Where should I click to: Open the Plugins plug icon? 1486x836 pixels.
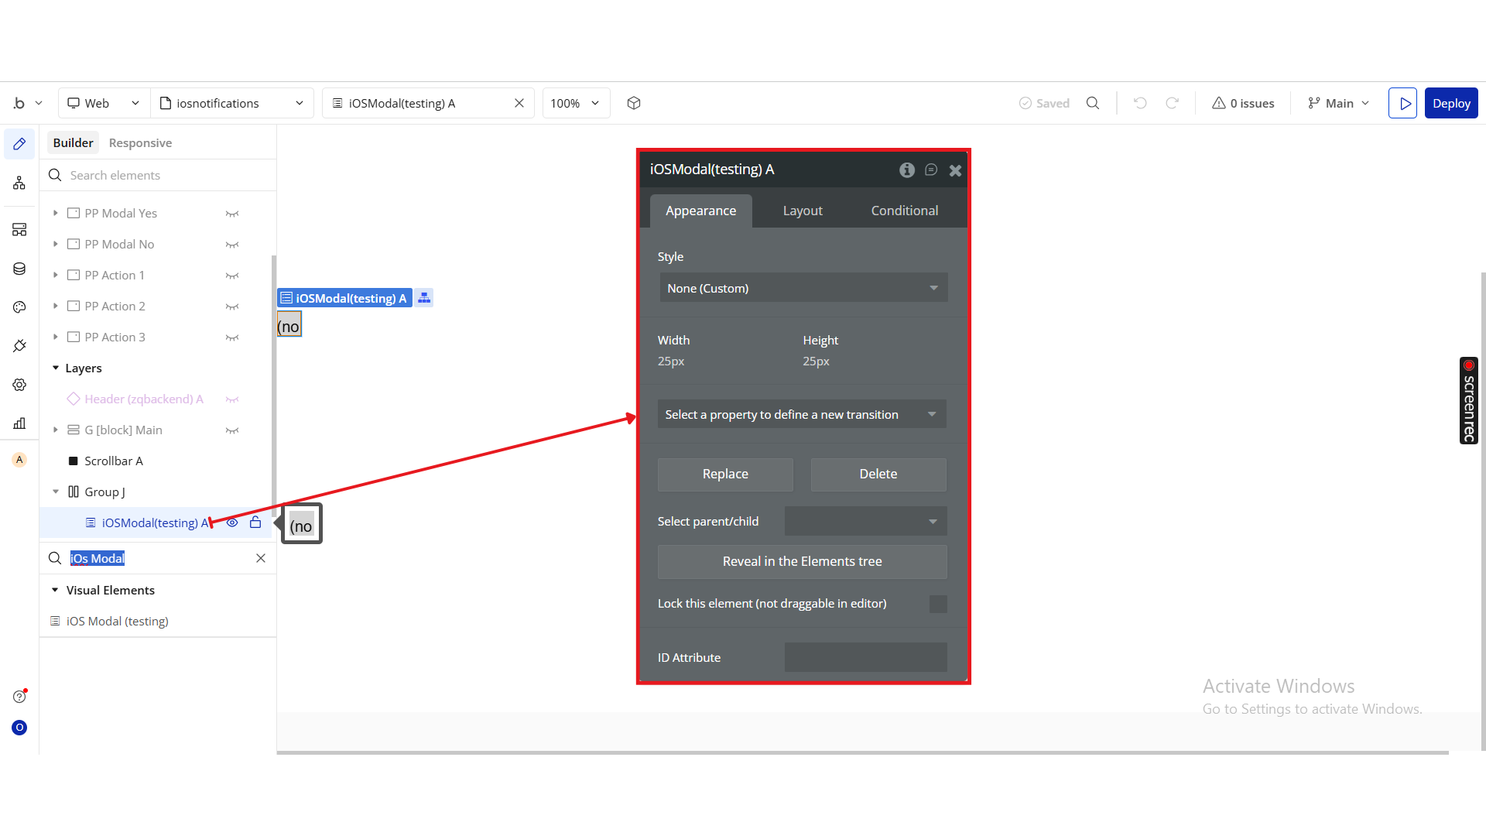coord(19,346)
